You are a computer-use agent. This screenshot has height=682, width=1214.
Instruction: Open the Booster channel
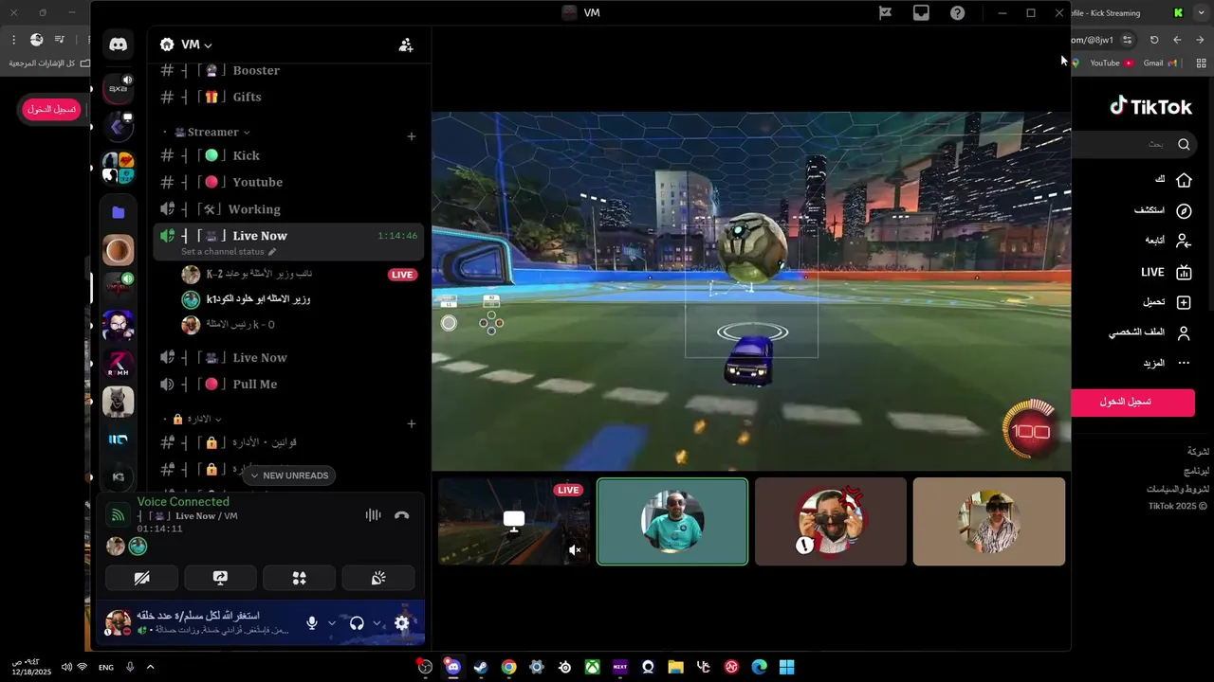point(288,71)
